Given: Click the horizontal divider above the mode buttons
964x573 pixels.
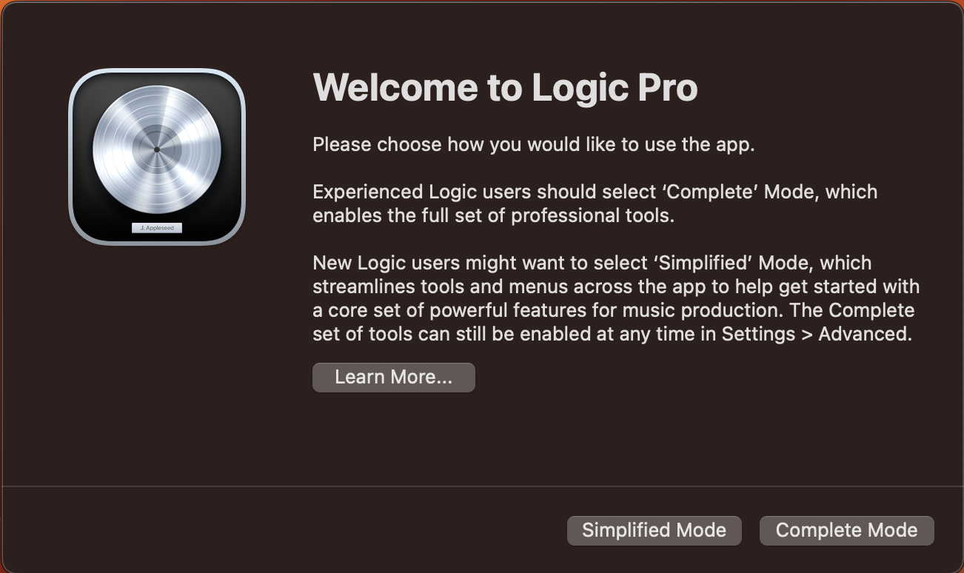Looking at the screenshot, I should (x=482, y=486).
